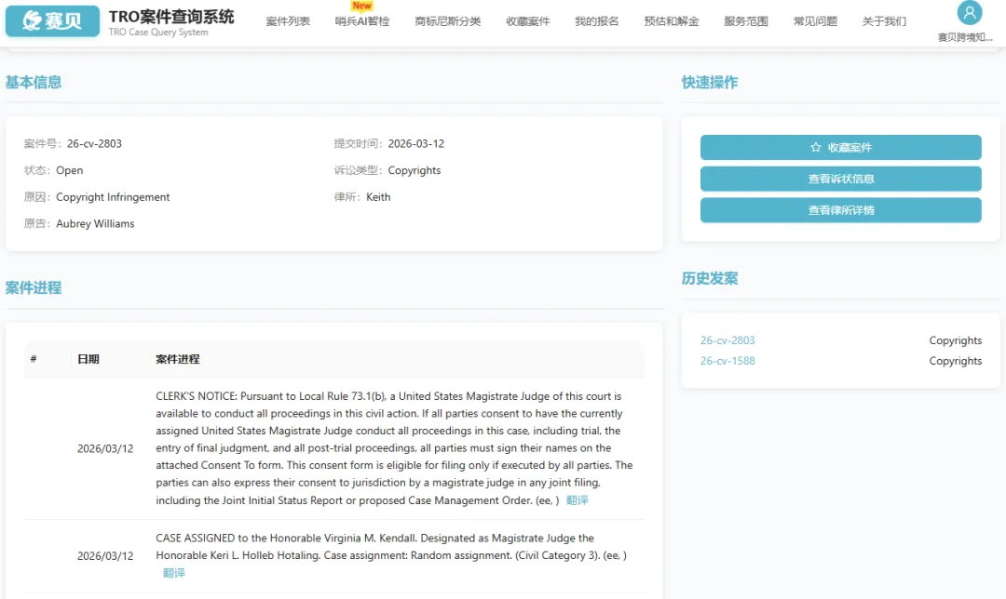Open 关于我们 page
The height and width of the screenshot is (599, 1006).
[884, 21]
